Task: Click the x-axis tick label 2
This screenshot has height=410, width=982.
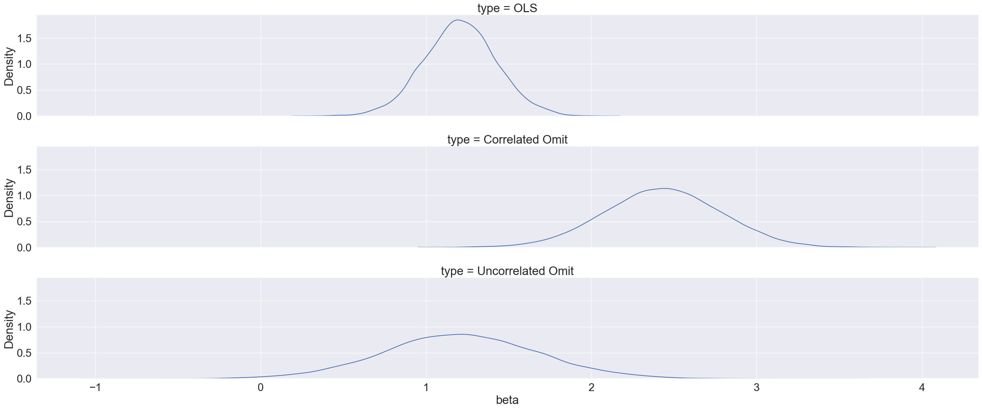Action: point(591,387)
